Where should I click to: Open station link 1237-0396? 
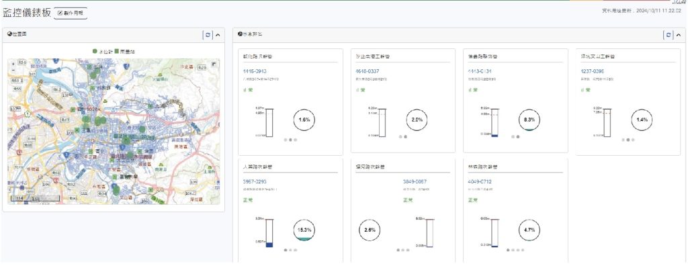click(x=593, y=71)
